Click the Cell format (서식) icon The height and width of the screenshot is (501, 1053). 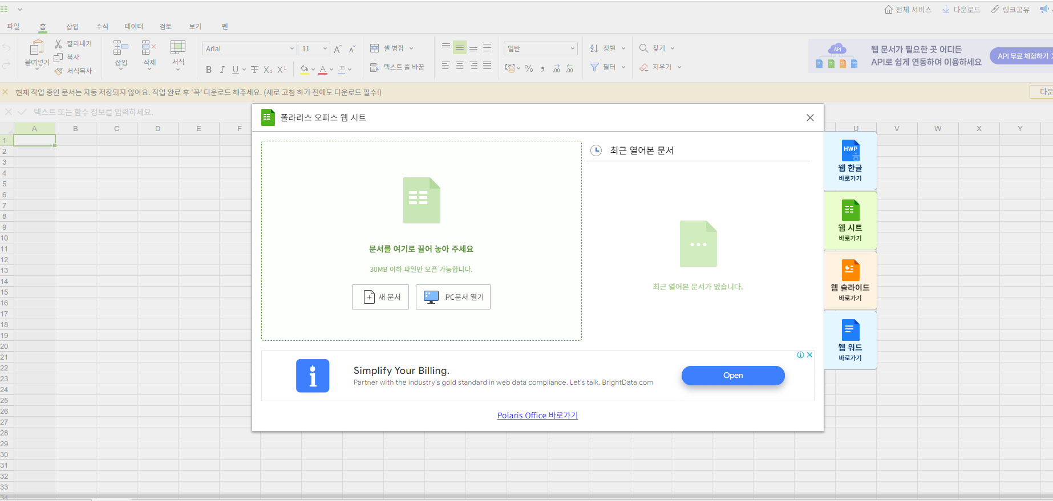178,48
